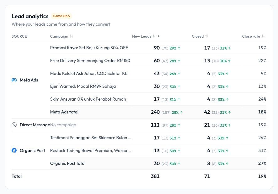The height and width of the screenshot is (194, 278).
Task: Click the 26% increase for Madu Kelulut leads
Action: pos(175,74)
